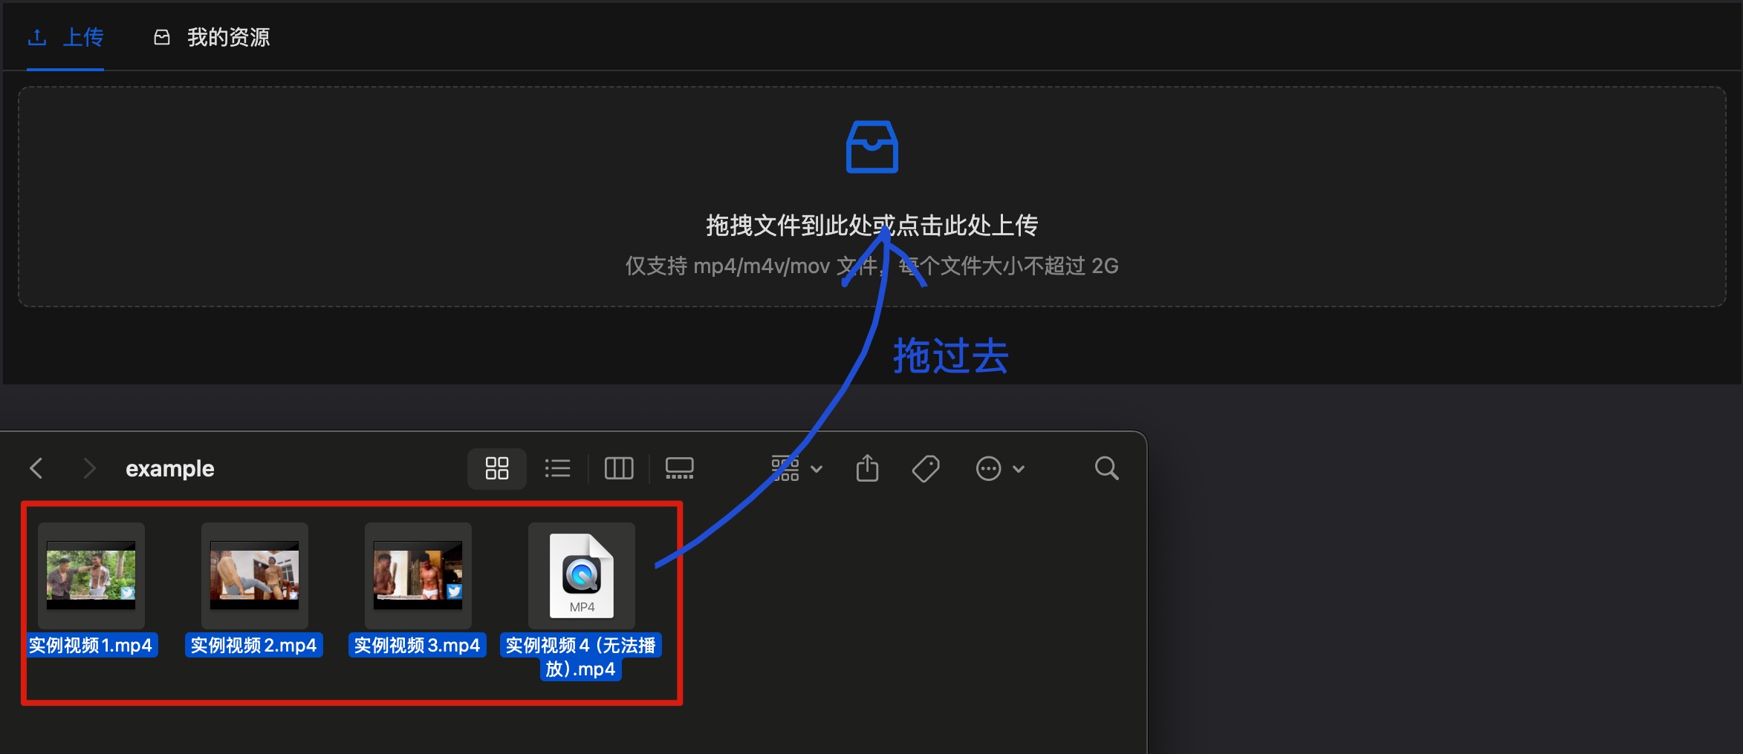
Task: Click the 拖拽文件到此处或点击此处上传 text
Action: 871,225
